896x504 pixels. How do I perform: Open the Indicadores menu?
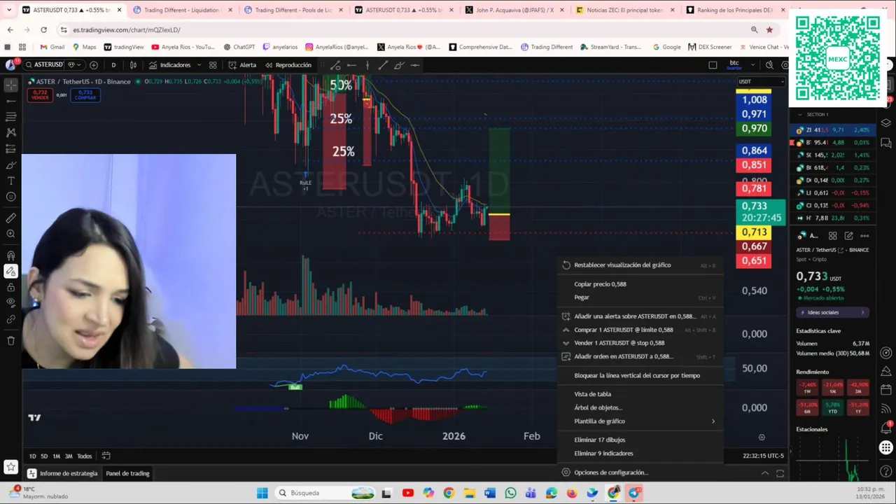[169, 65]
